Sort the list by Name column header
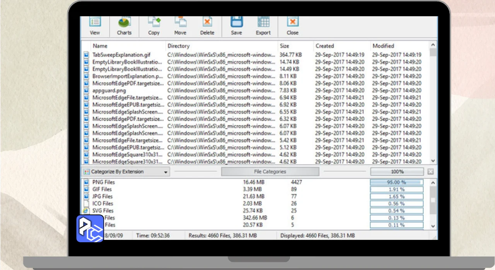495x270 pixels. 100,46
